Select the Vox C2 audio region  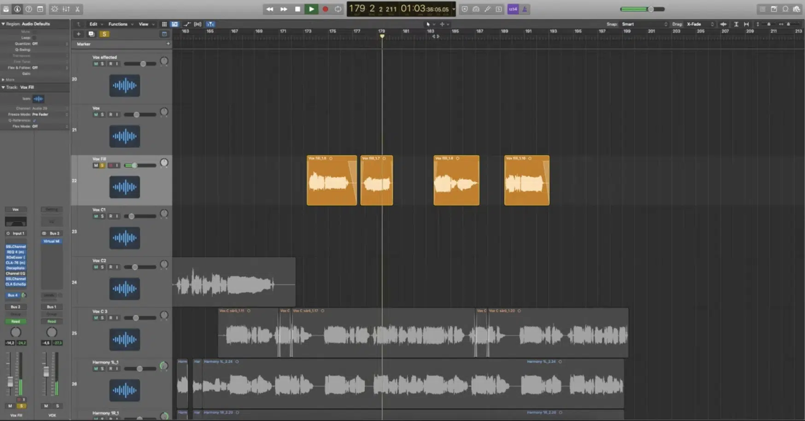click(234, 282)
